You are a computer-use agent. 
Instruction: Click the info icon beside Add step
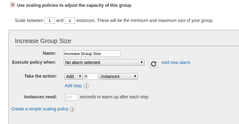87,86
